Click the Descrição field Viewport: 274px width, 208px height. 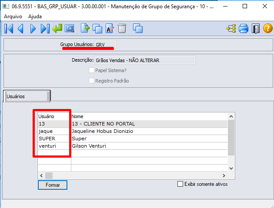tap(145, 60)
